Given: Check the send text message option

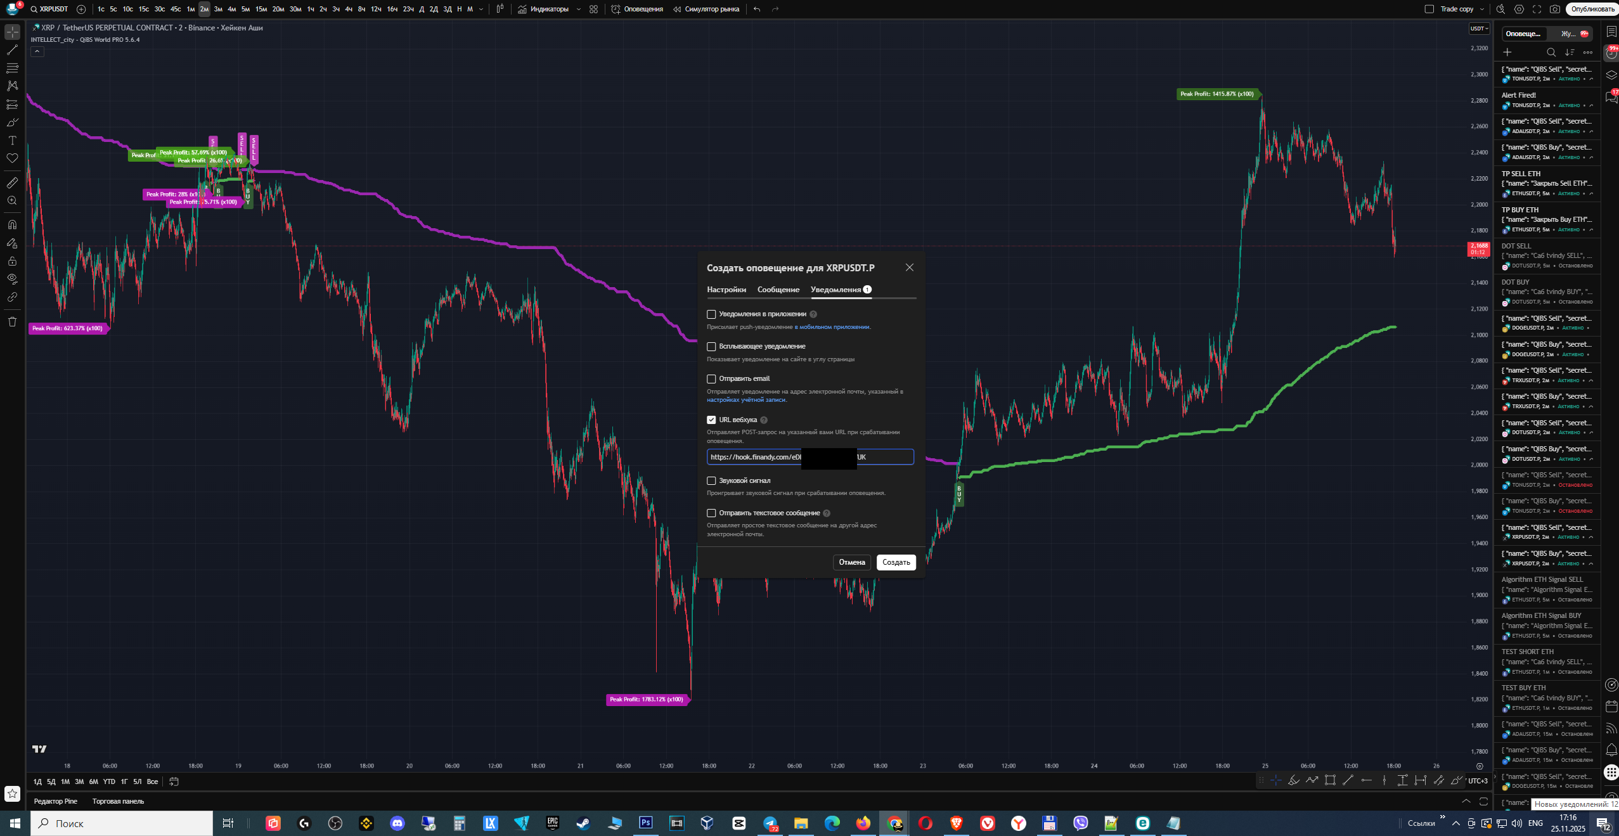Looking at the screenshot, I should pyautogui.click(x=711, y=513).
